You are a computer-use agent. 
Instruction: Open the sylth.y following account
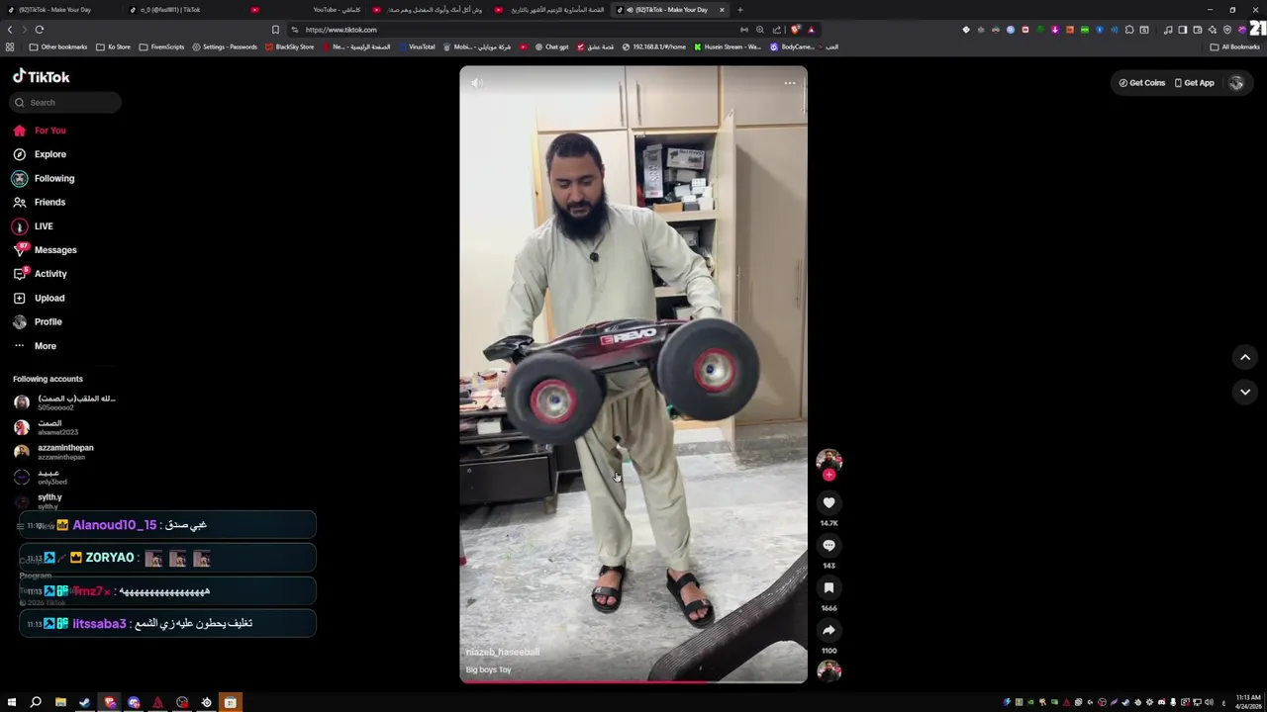(40, 501)
